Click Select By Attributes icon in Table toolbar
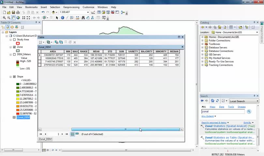The image size is (264, 156). 56,42
